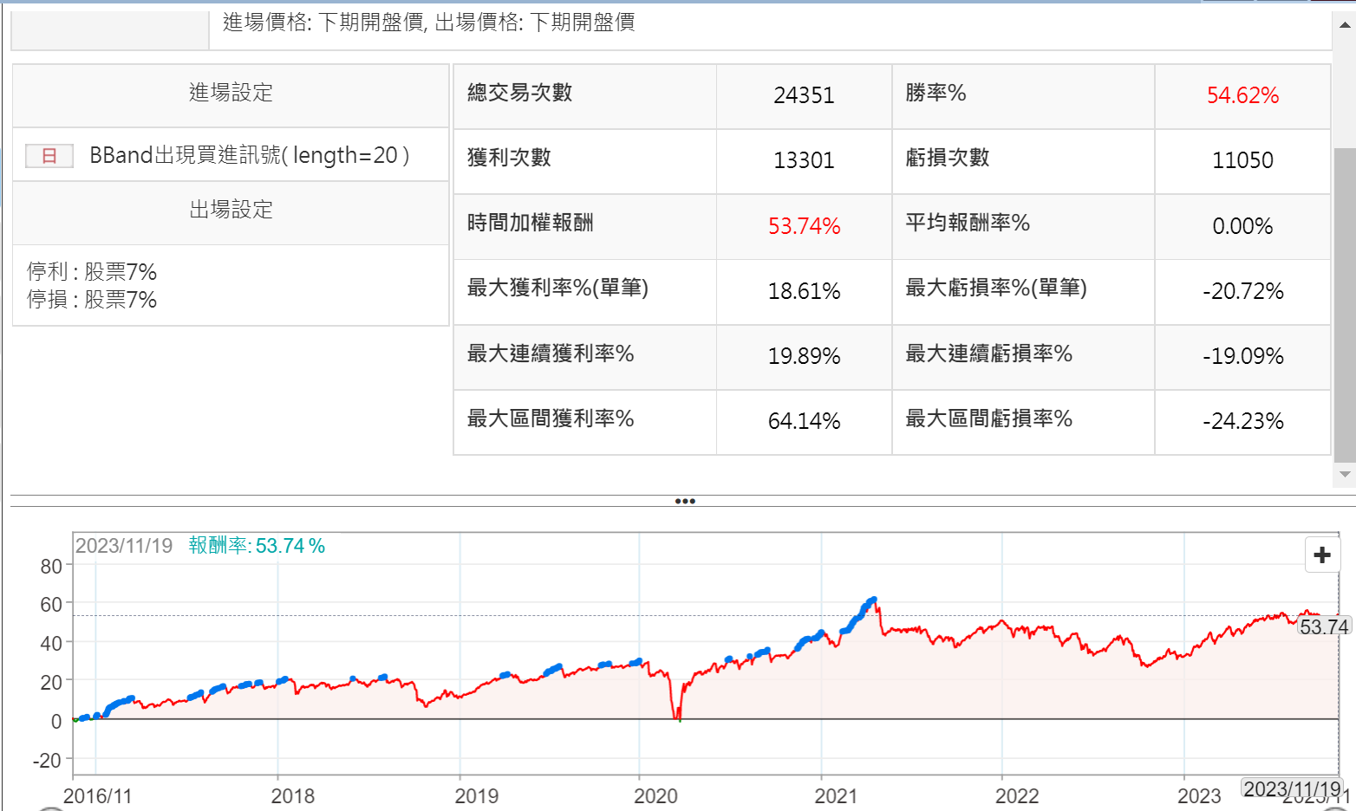Image resolution: width=1356 pixels, height=811 pixels.
Task: Click the 進場設定 section header
Action: click(231, 93)
